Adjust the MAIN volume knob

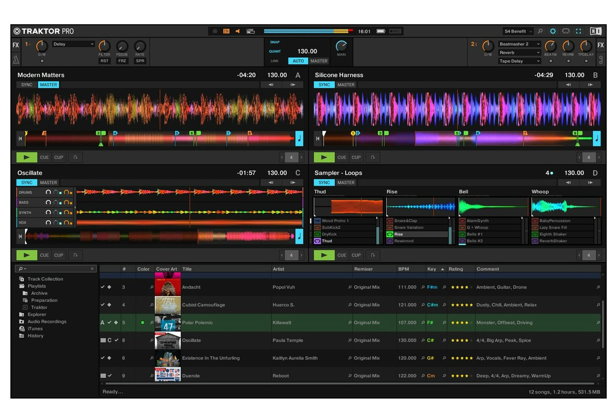[x=342, y=46]
